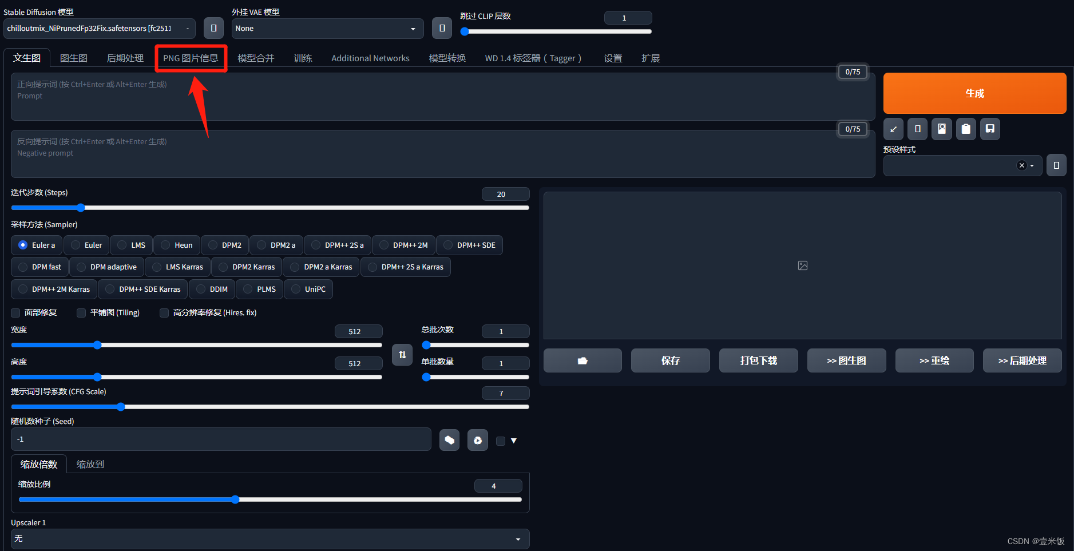This screenshot has width=1074, height=551.
Task: Switch to 缩放到 tab
Action: pos(90,464)
